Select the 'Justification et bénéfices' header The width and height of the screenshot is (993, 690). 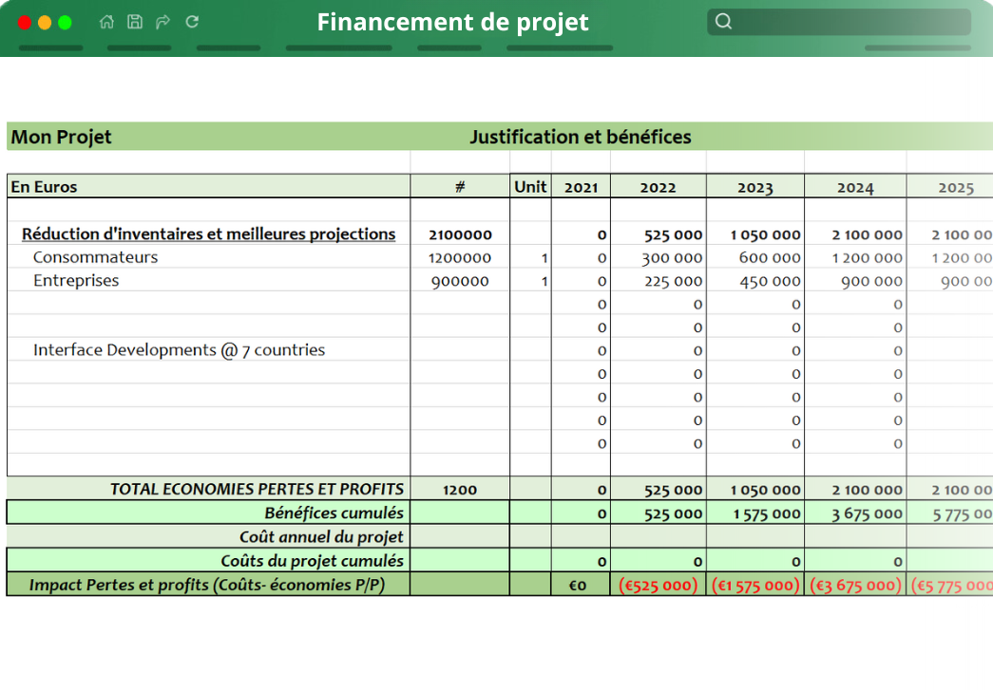click(580, 137)
